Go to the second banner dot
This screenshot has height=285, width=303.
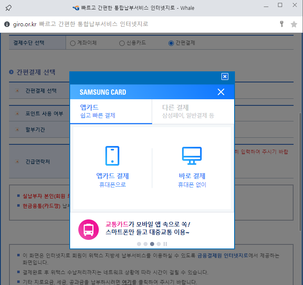click(x=146, y=244)
